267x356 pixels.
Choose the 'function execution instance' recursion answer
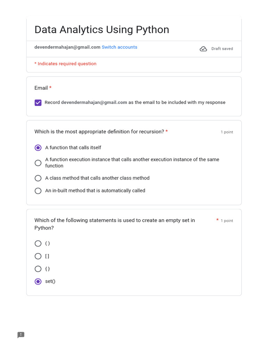[38, 163]
